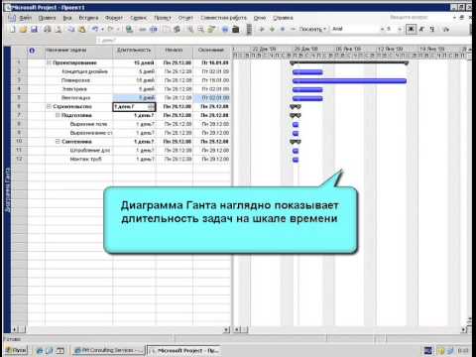Save the project with floppy icon
The width and height of the screenshot is (476, 357).
(x=34, y=30)
